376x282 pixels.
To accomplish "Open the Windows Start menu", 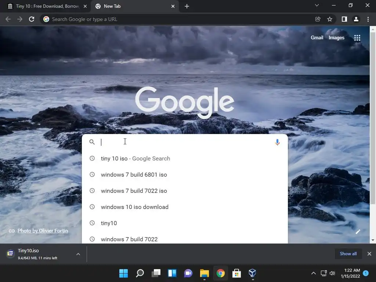I will 123,273.
